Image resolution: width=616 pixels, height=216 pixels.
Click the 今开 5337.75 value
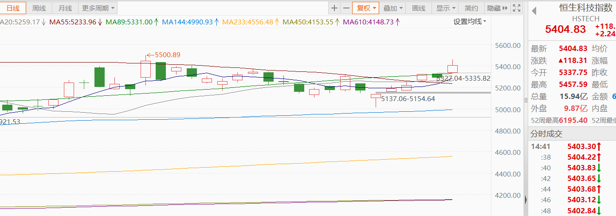[573, 73]
